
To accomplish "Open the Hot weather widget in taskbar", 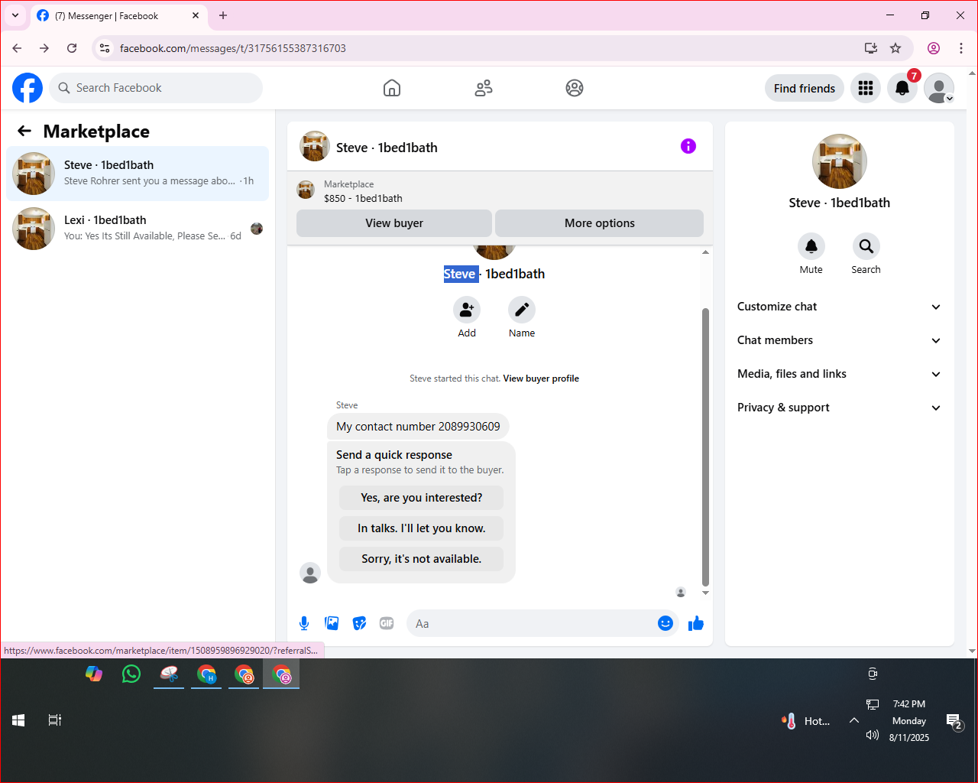I will [806, 721].
